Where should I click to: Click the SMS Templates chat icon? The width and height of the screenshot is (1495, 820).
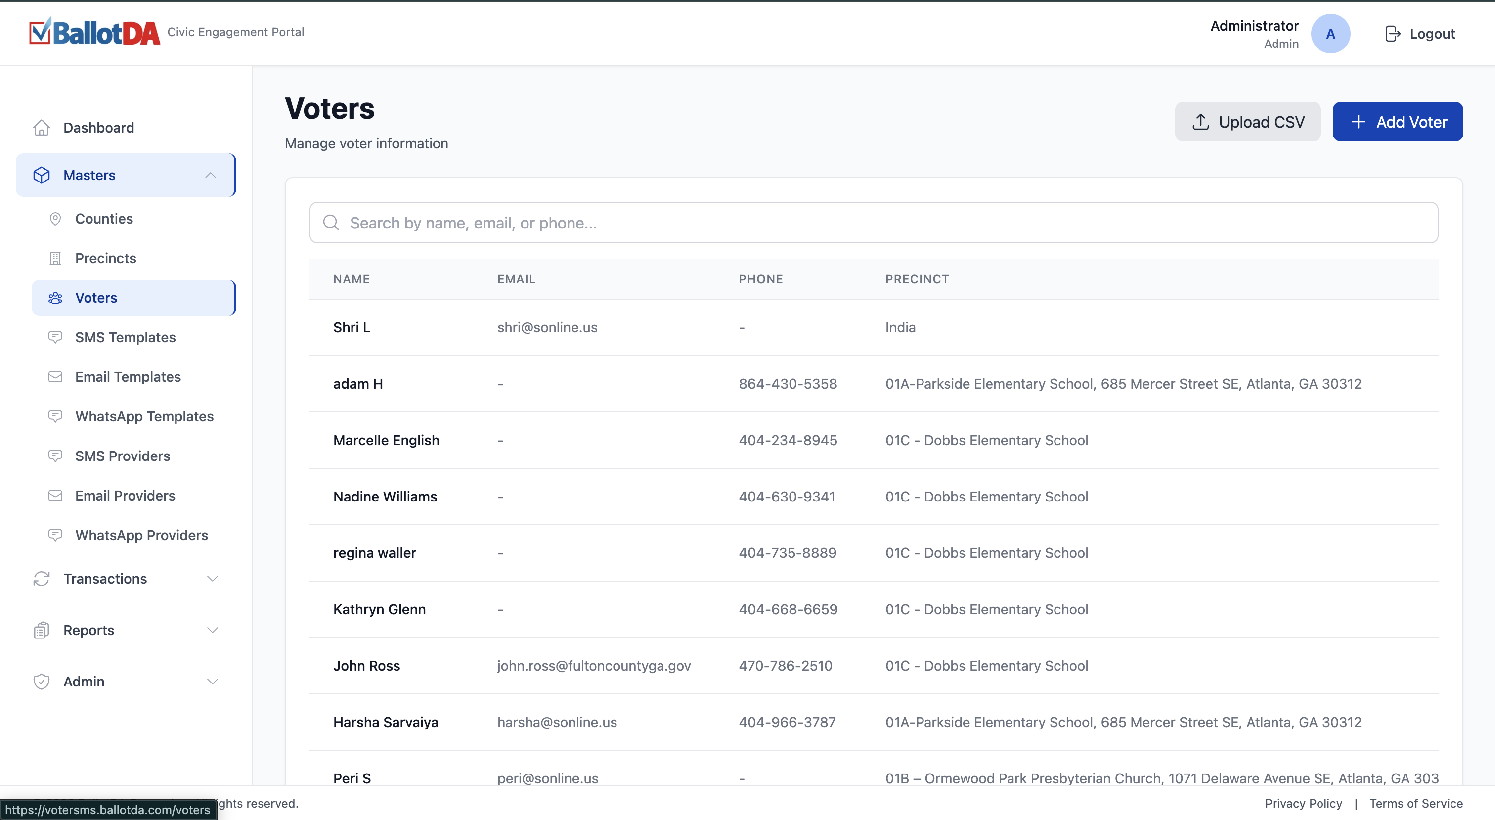tap(55, 337)
